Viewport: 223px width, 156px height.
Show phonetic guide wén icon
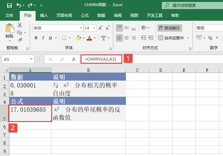coord(103,38)
